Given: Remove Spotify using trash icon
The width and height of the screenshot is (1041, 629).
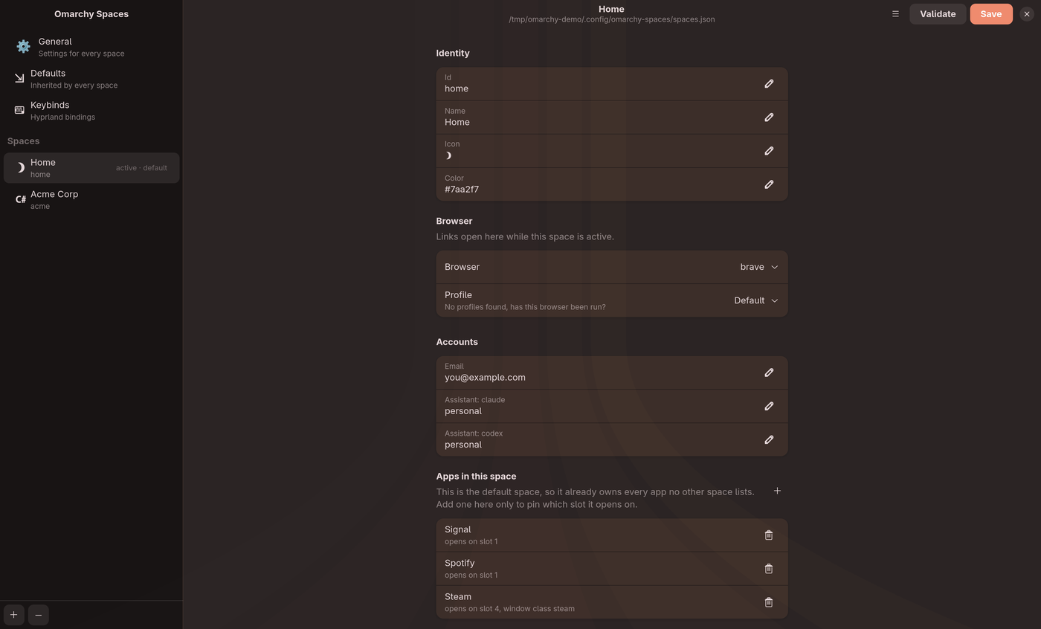Looking at the screenshot, I should 769,569.
